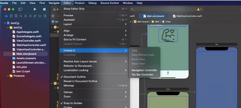The height and width of the screenshot is (108, 241).
Task: Click the BMI Scene icon in breadcrumb
Action: [135, 22]
